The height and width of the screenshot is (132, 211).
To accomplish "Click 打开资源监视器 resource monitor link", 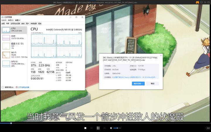I will coord(22,87).
